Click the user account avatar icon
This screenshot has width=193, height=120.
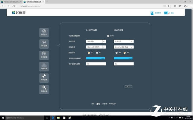pos(152,13)
